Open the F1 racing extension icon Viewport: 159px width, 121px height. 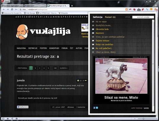130,9
